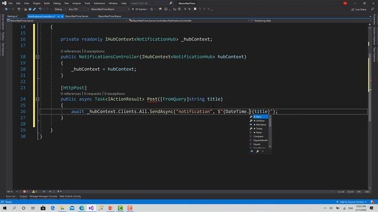Click the New Project toolbar icon
Viewport: 378px width, 212px height.
19,9
